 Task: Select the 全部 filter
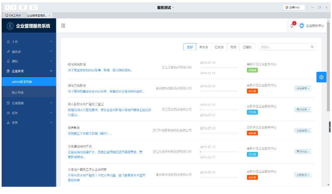coord(189,47)
